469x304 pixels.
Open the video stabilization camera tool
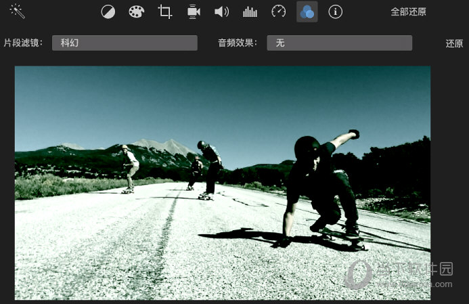pos(194,12)
